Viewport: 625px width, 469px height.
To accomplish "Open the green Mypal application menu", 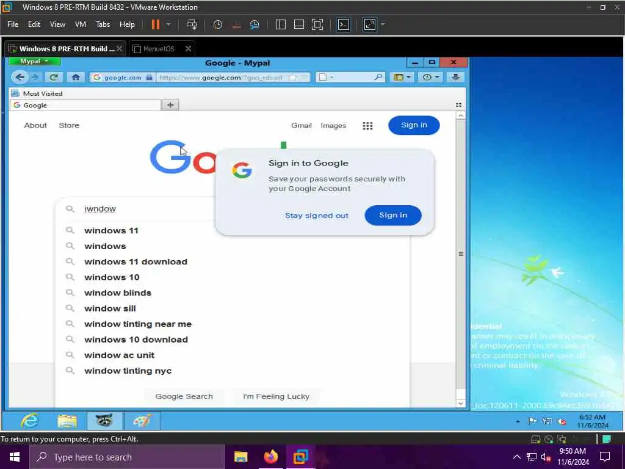I will coord(34,61).
